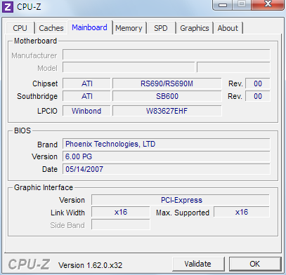Click the CPU-Z app icon in title bar
The height and width of the screenshot is (275, 286).
pos(8,6)
